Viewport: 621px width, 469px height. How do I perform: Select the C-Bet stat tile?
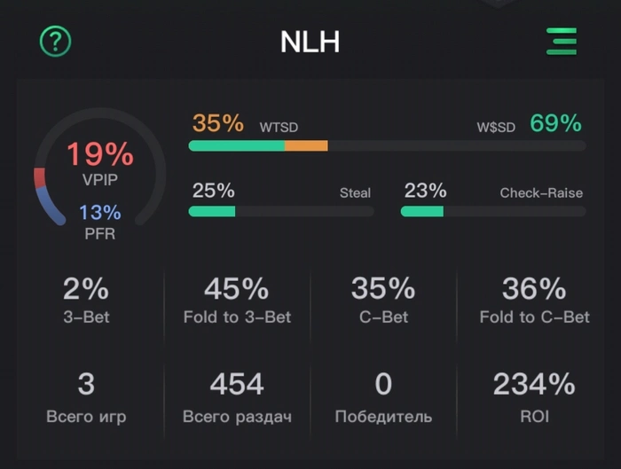pyautogui.click(x=383, y=301)
